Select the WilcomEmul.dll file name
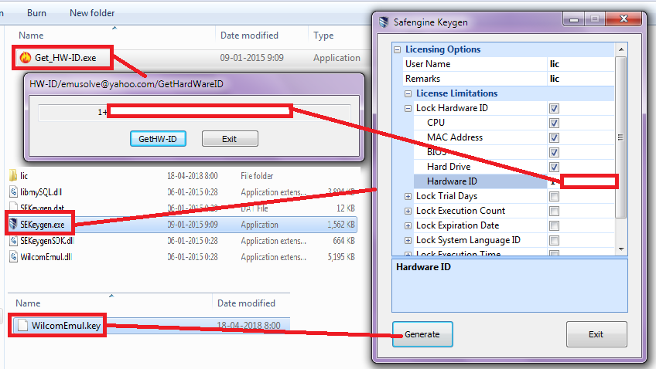 (46, 257)
